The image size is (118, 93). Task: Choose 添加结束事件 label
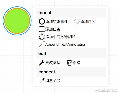(56, 22)
